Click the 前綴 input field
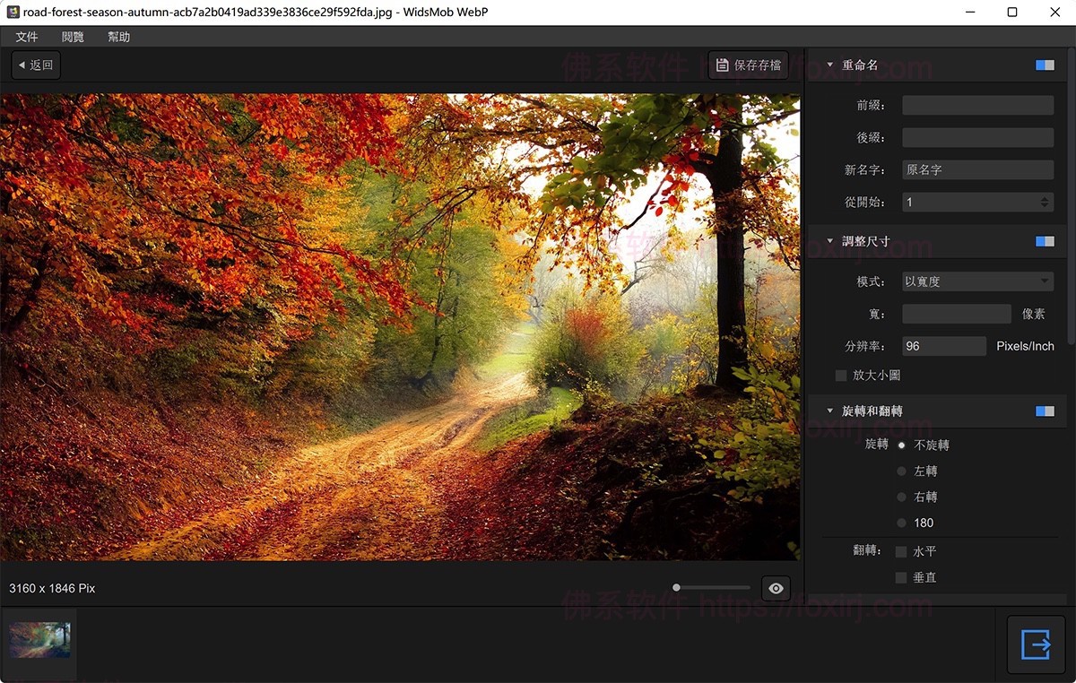 click(977, 105)
